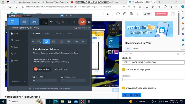The image size is (185, 104).
Task: Collapse Bandicam panel with up chevron
Action: [x=89, y=28]
